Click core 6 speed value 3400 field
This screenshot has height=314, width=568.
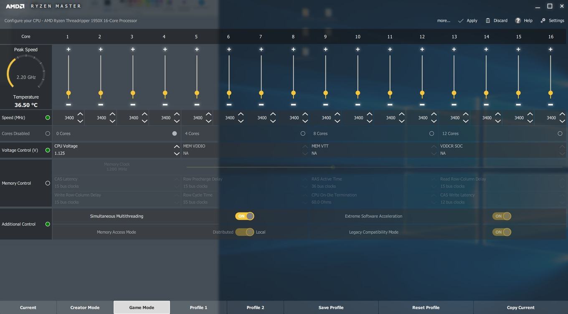[x=230, y=118]
